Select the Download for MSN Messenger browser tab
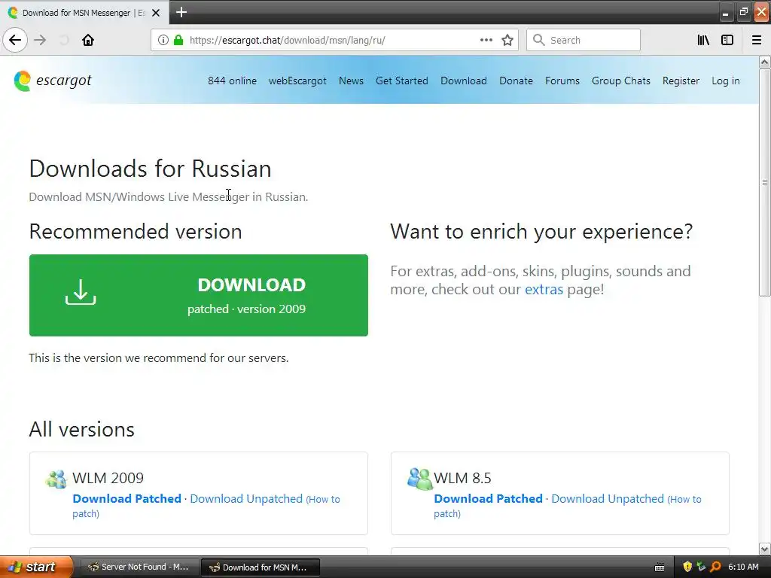 tap(84, 13)
